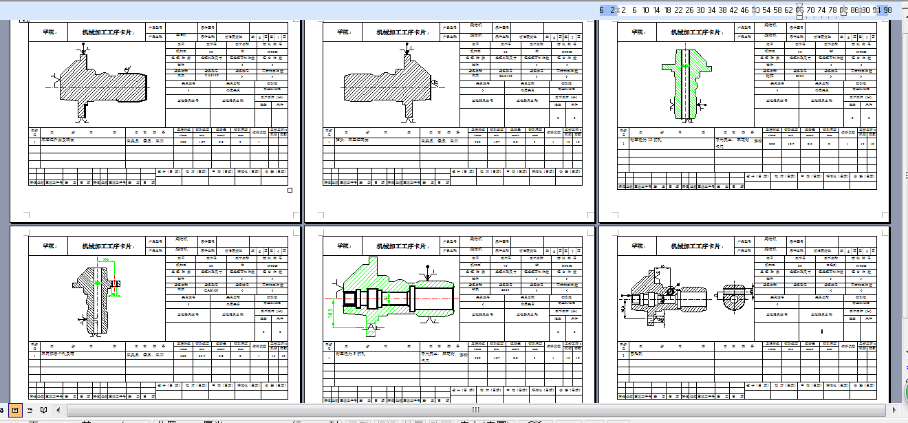Click 学院 cell on bottom-left page
The image size is (908, 423).
point(48,246)
